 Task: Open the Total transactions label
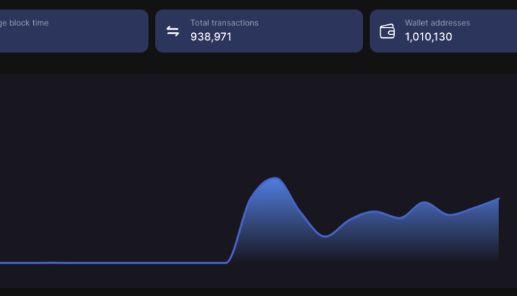[224, 23]
